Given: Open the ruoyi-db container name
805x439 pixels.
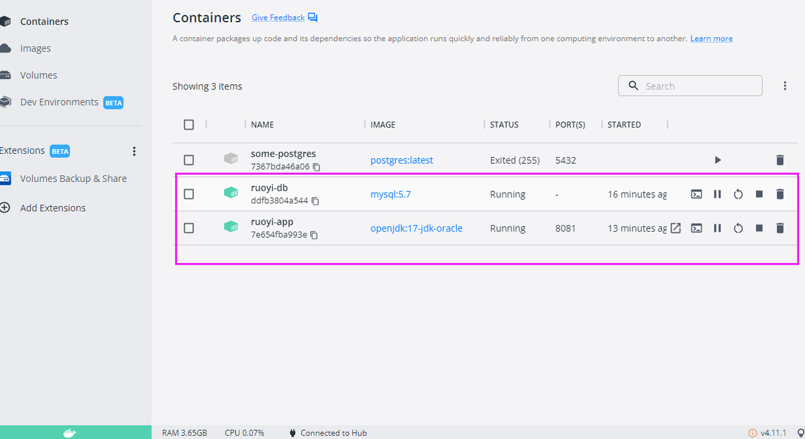Looking at the screenshot, I should coord(269,188).
